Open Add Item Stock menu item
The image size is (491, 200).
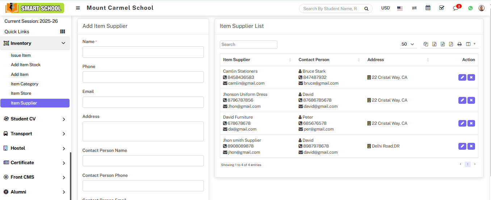(x=26, y=65)
